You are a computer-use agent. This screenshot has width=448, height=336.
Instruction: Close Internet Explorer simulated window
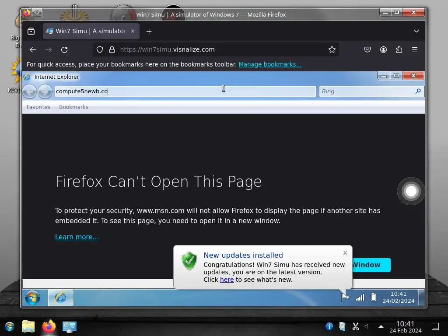413,75
